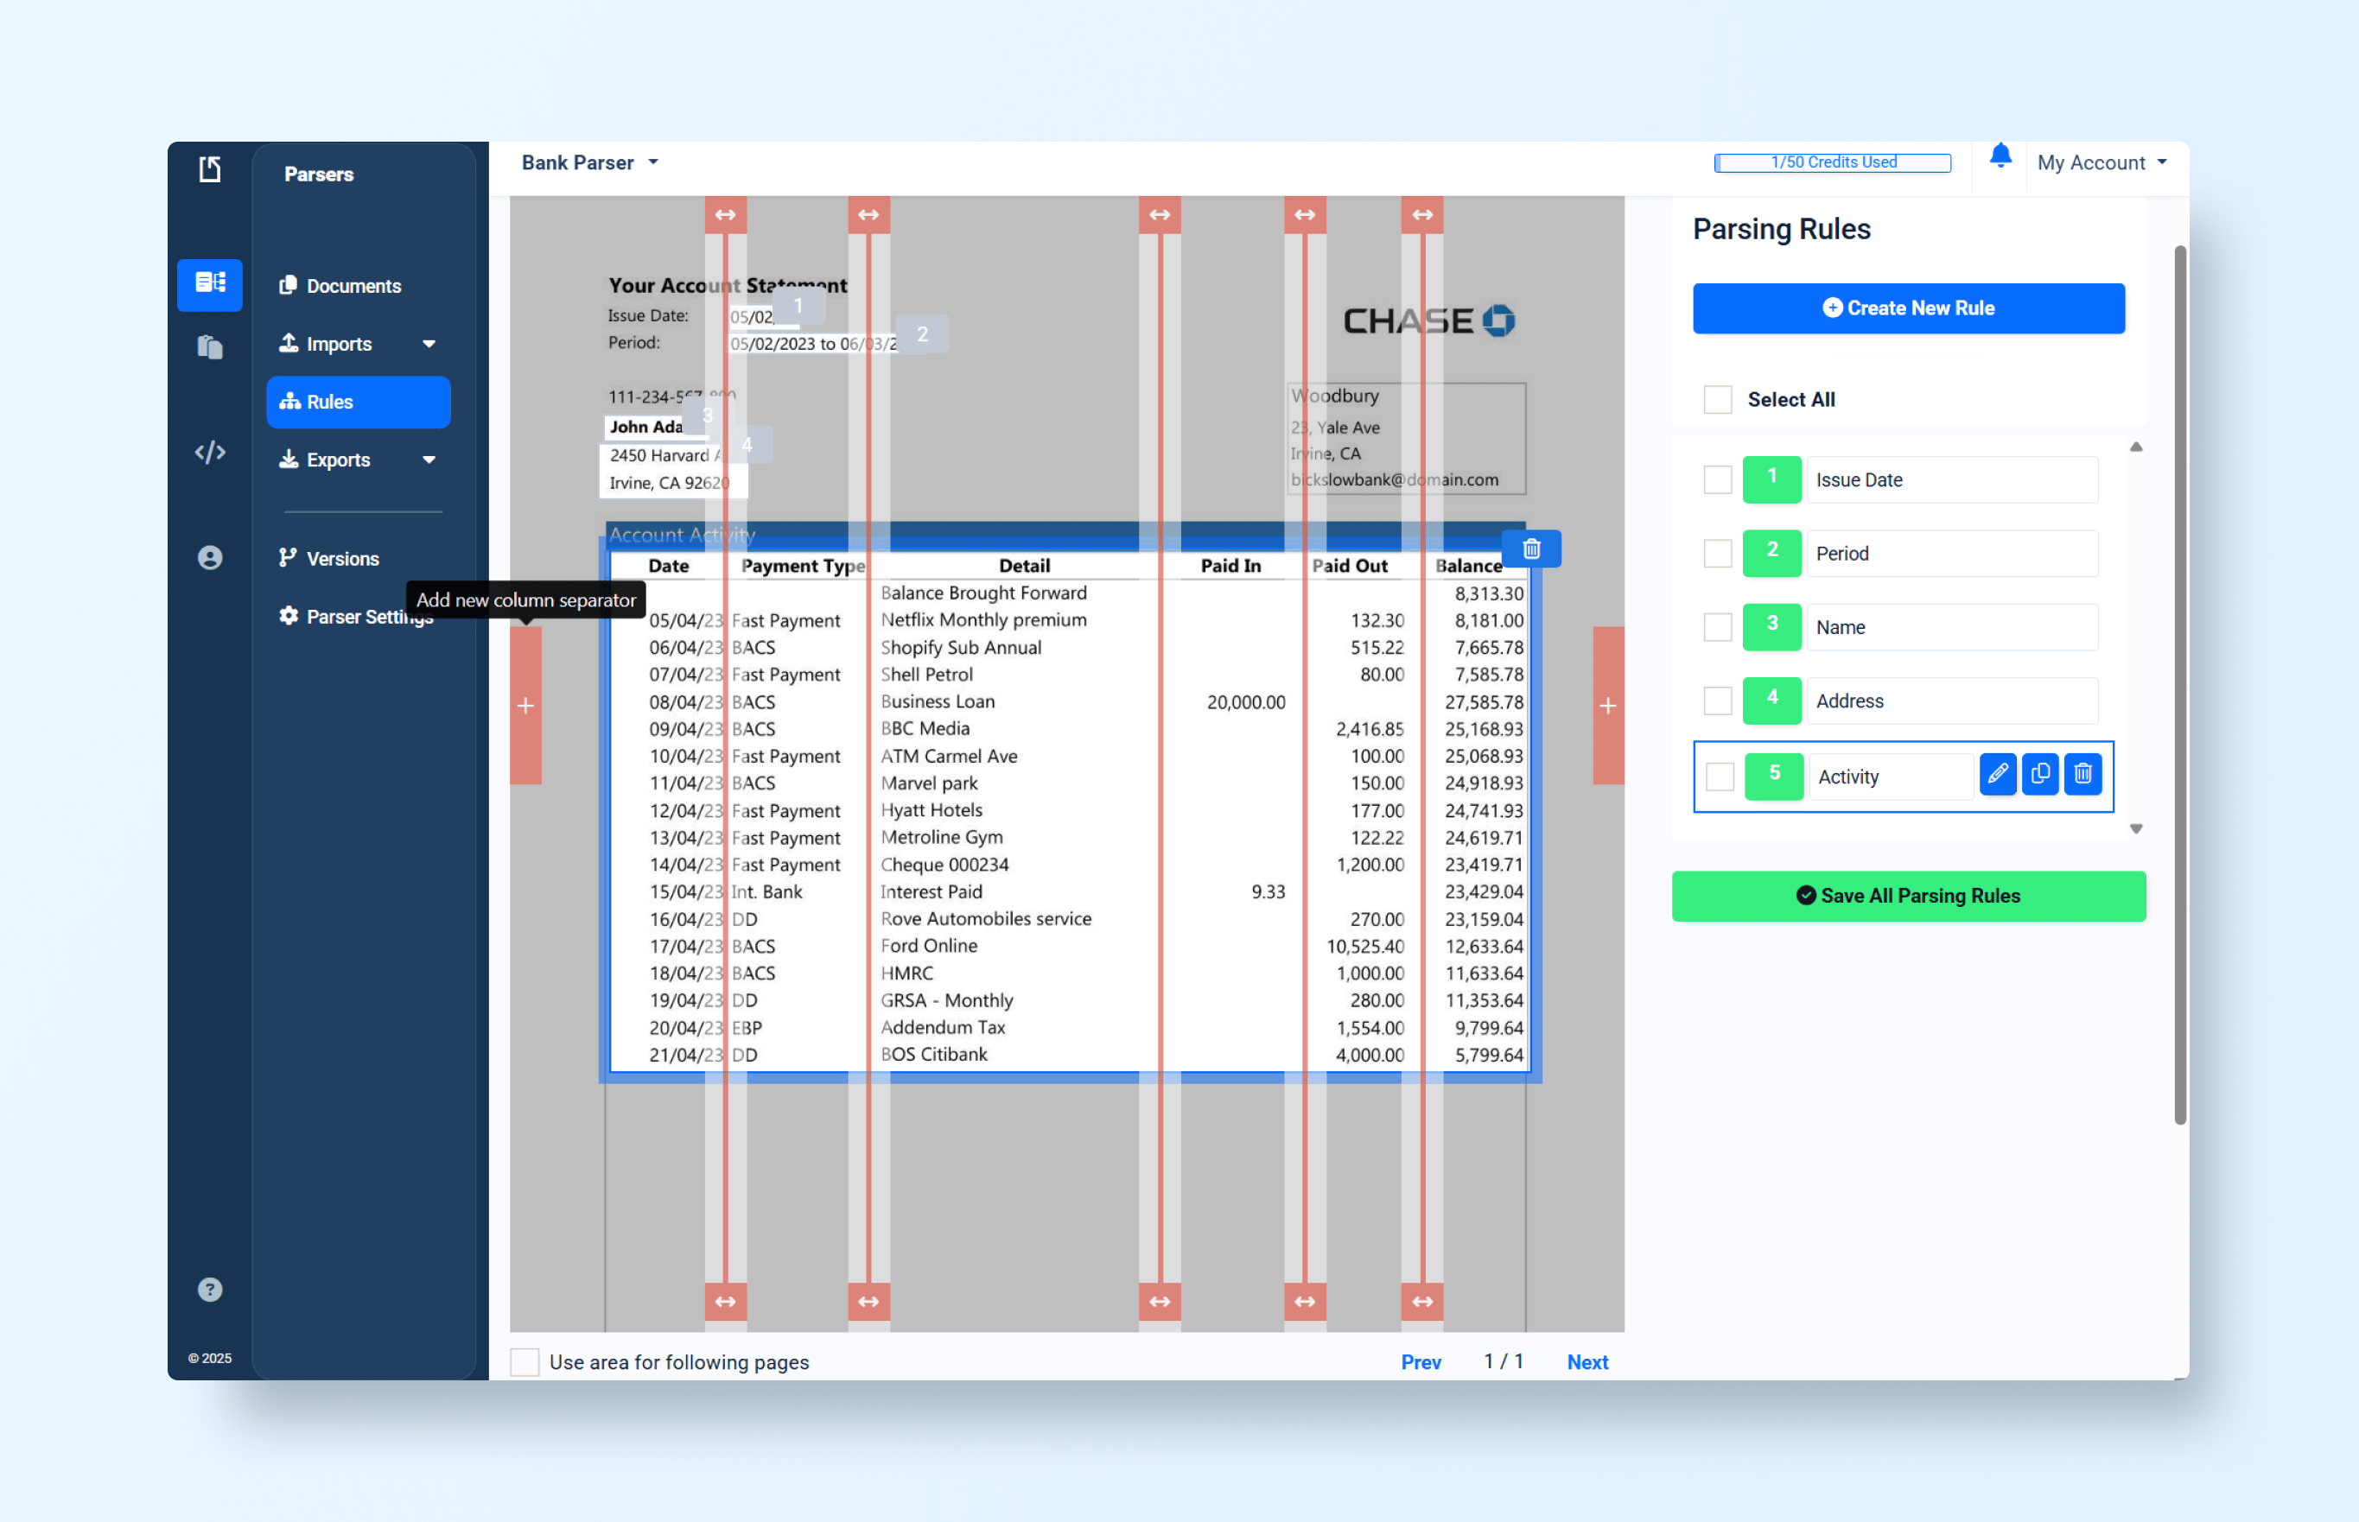Click the help question mark icon

point(210,1290)
